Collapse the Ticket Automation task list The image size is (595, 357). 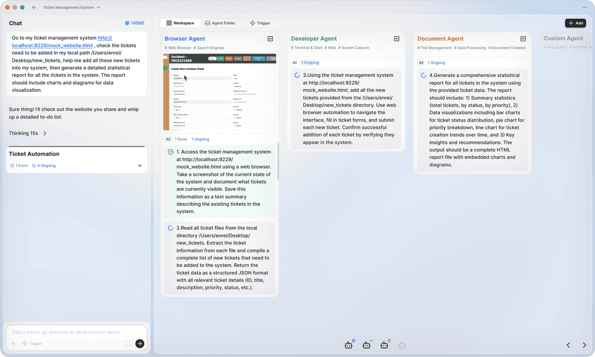[x=139, y=165]
